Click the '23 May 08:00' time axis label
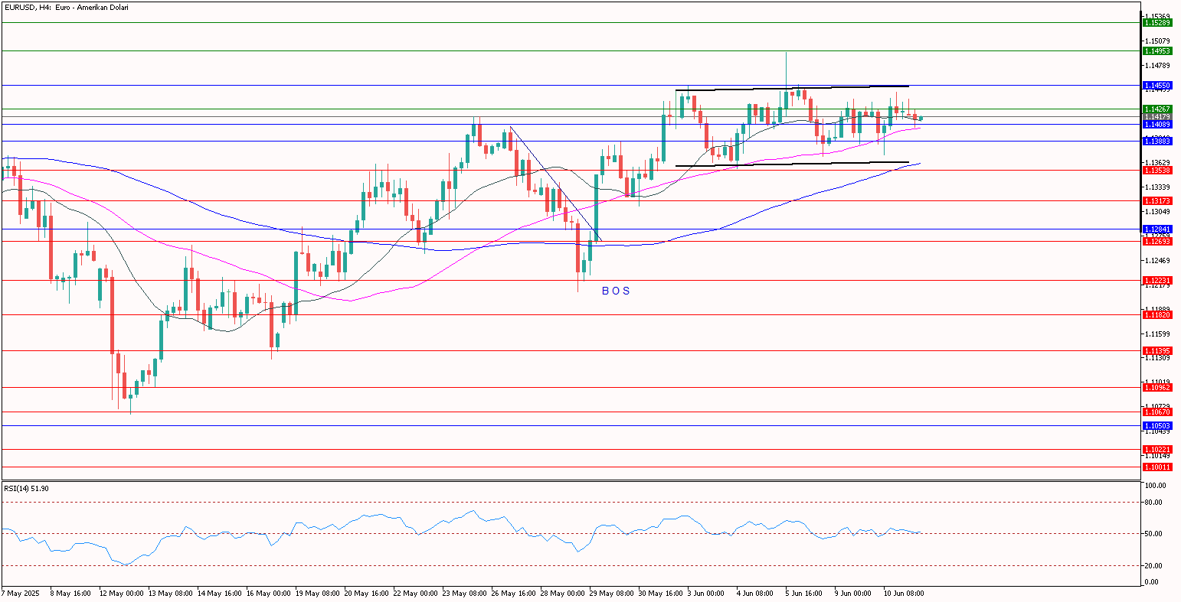The height and width of the screenshot is (602, 1181). [463, 593]
